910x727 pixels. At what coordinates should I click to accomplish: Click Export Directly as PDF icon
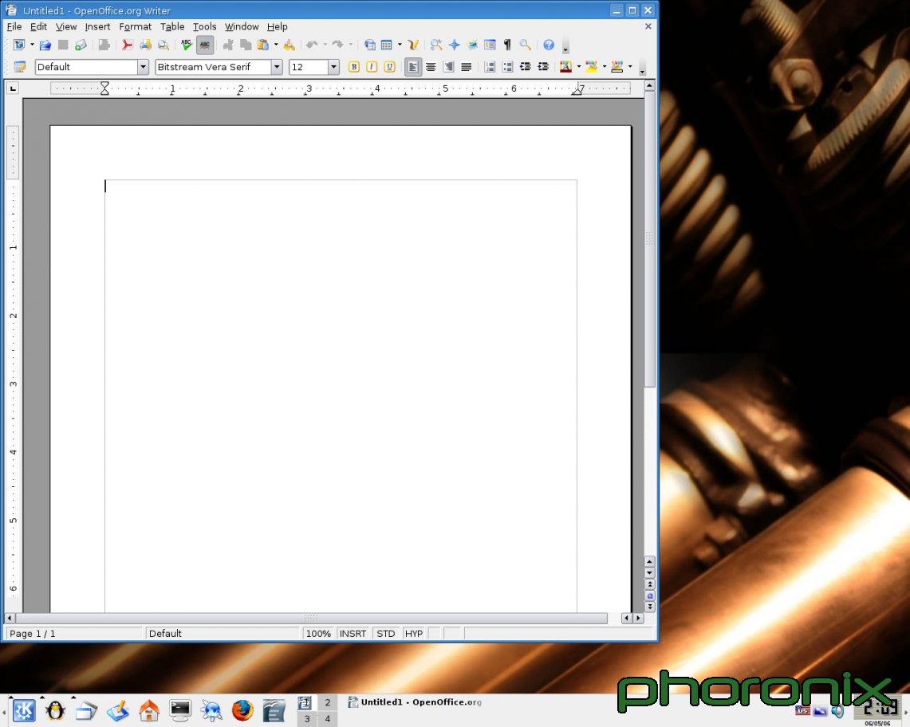127,45
